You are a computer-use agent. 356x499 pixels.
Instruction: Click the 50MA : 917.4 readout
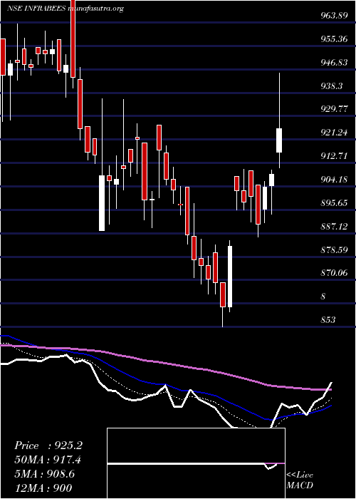pos(48,460)
